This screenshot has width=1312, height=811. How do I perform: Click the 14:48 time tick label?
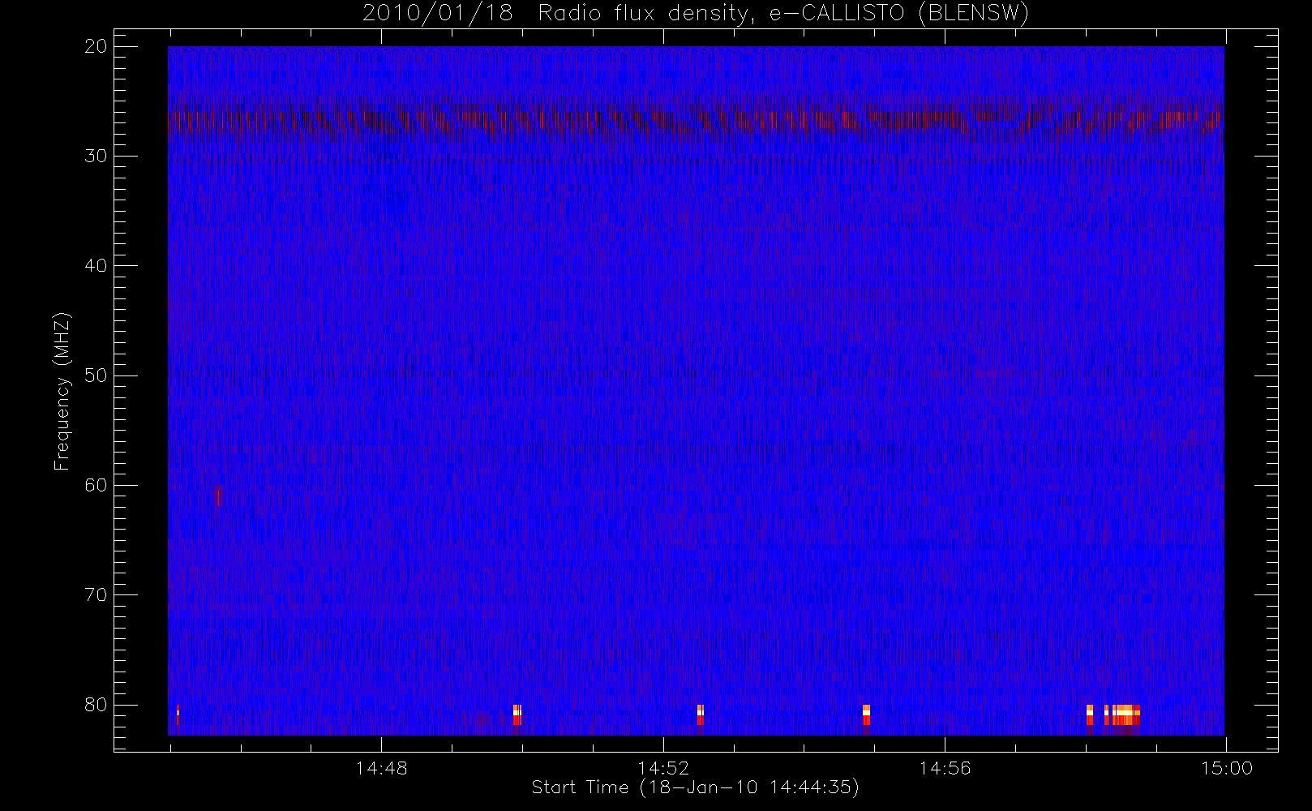click(x=381, y=768)
